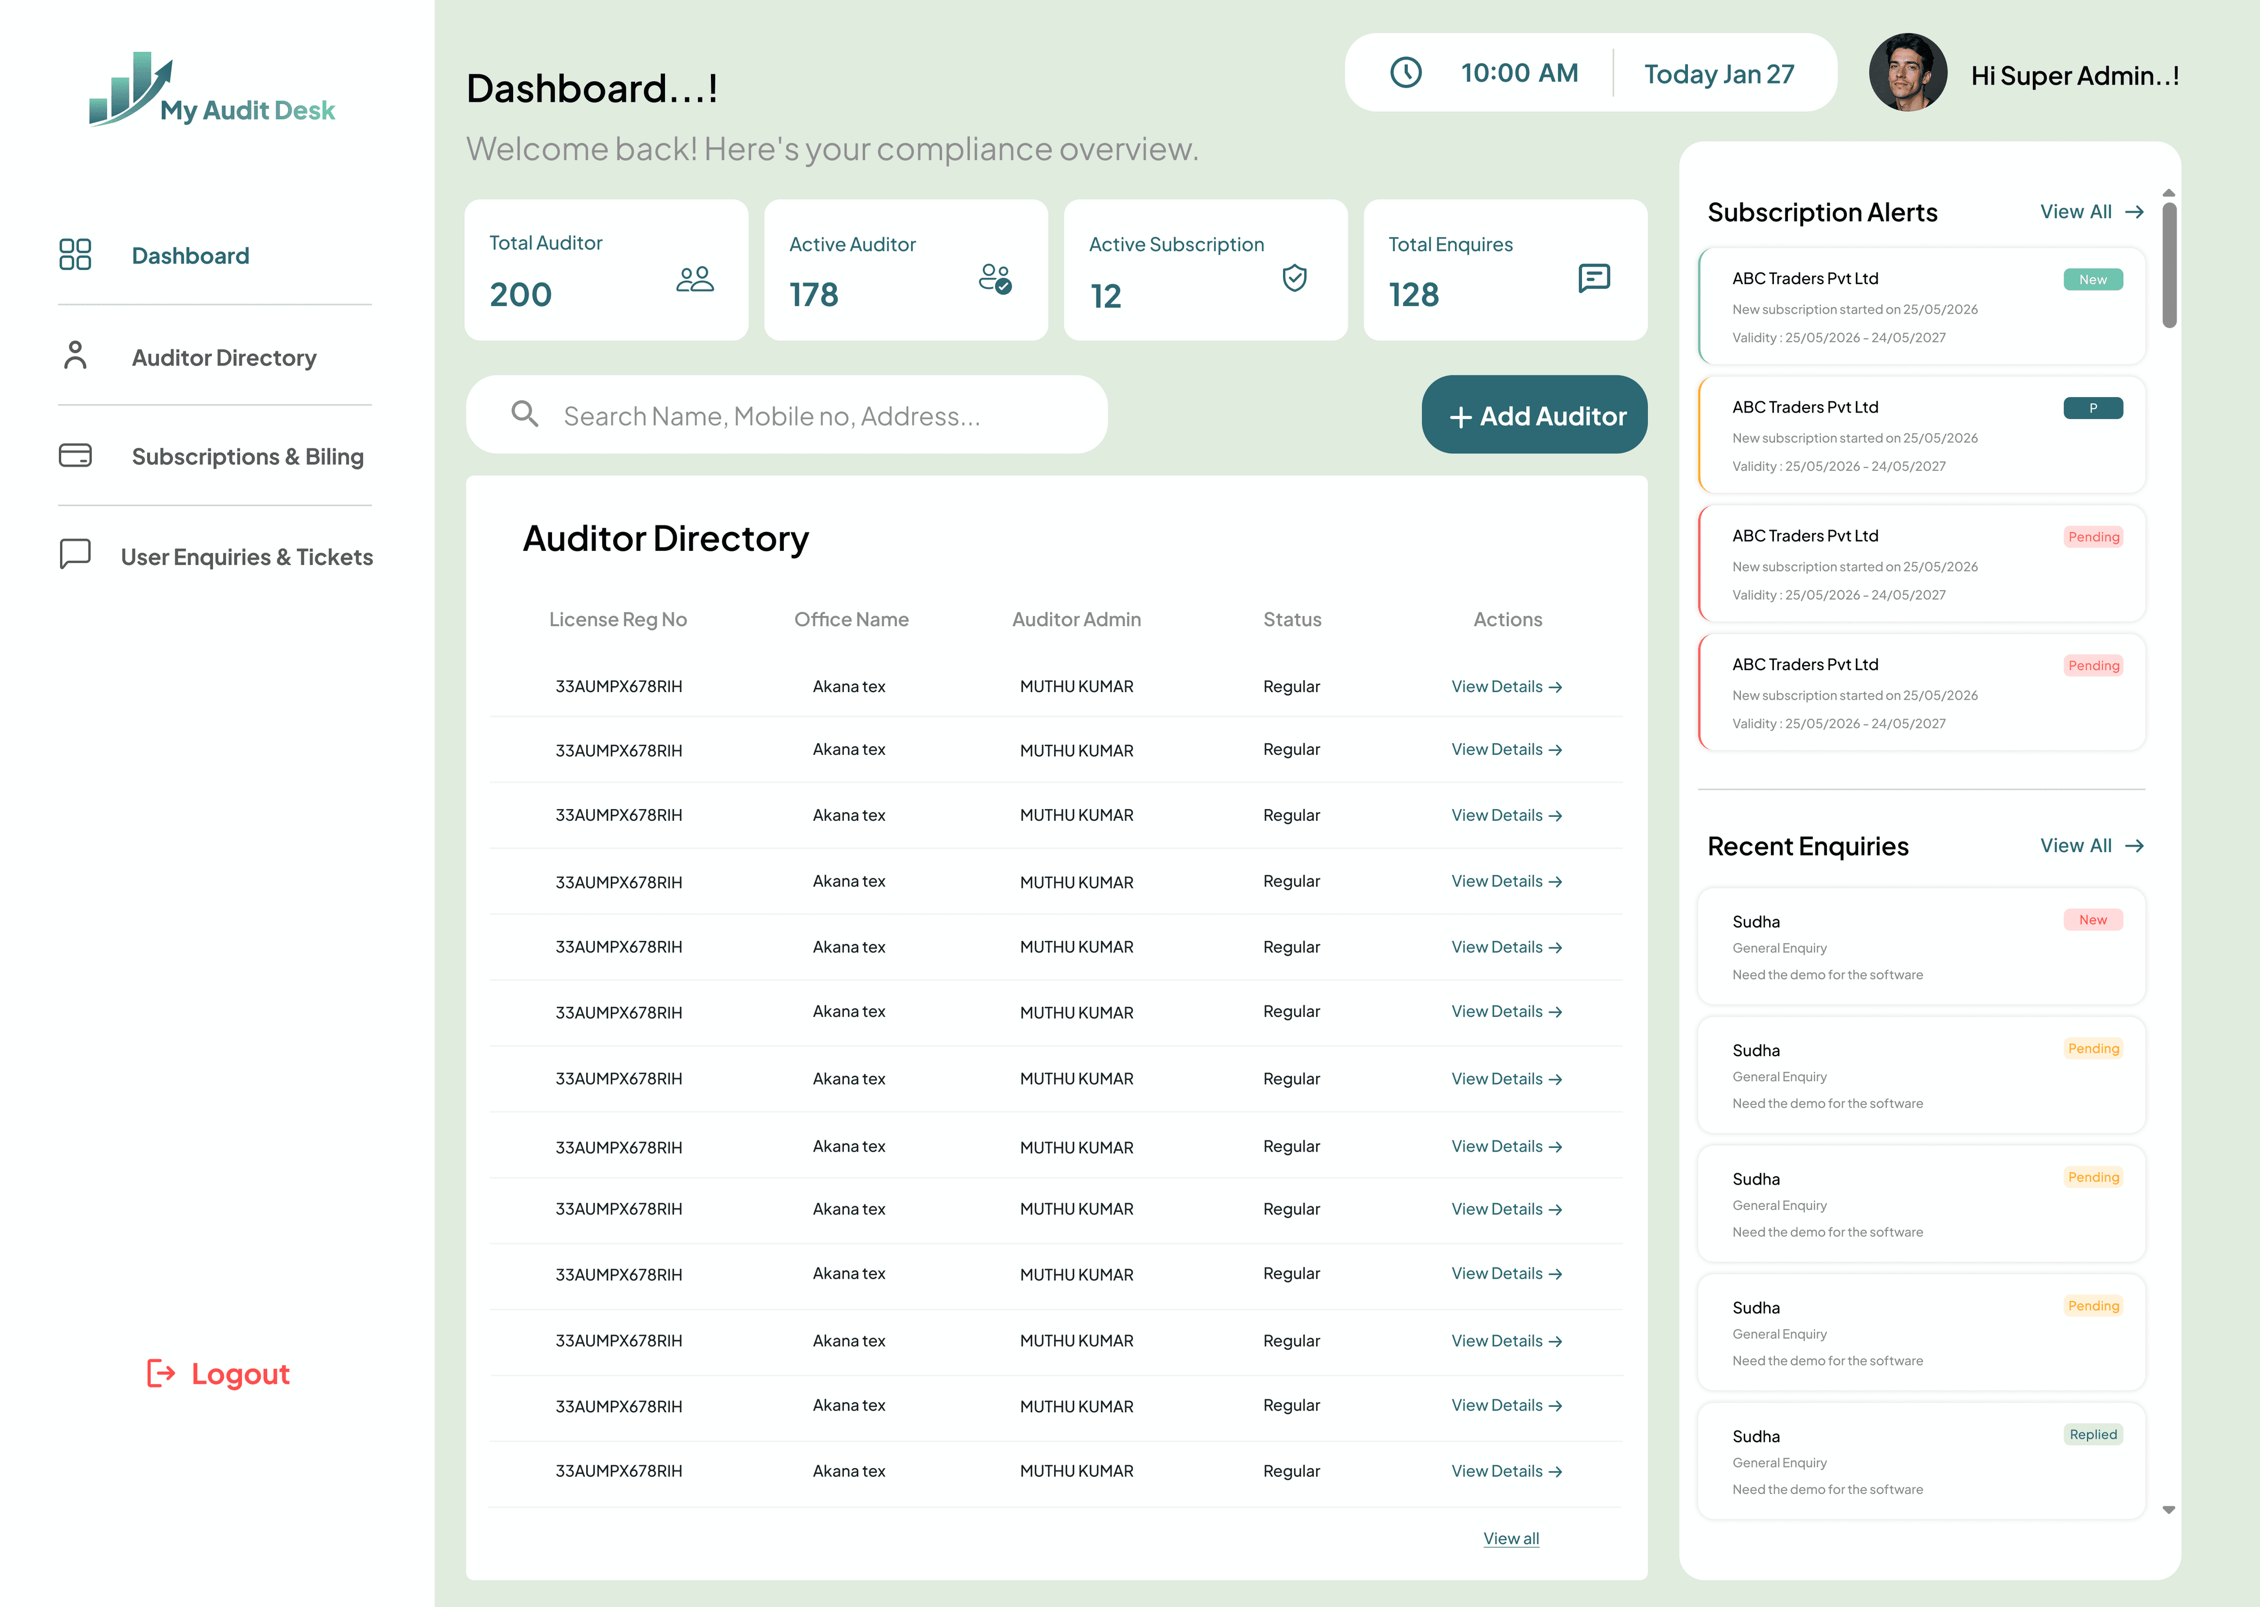The image size is (2260, 1607).
Task: Click View Details in the first auditor row
Action: coord(1507,687)
